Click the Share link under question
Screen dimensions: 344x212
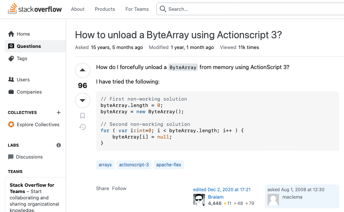pos(103,188)
